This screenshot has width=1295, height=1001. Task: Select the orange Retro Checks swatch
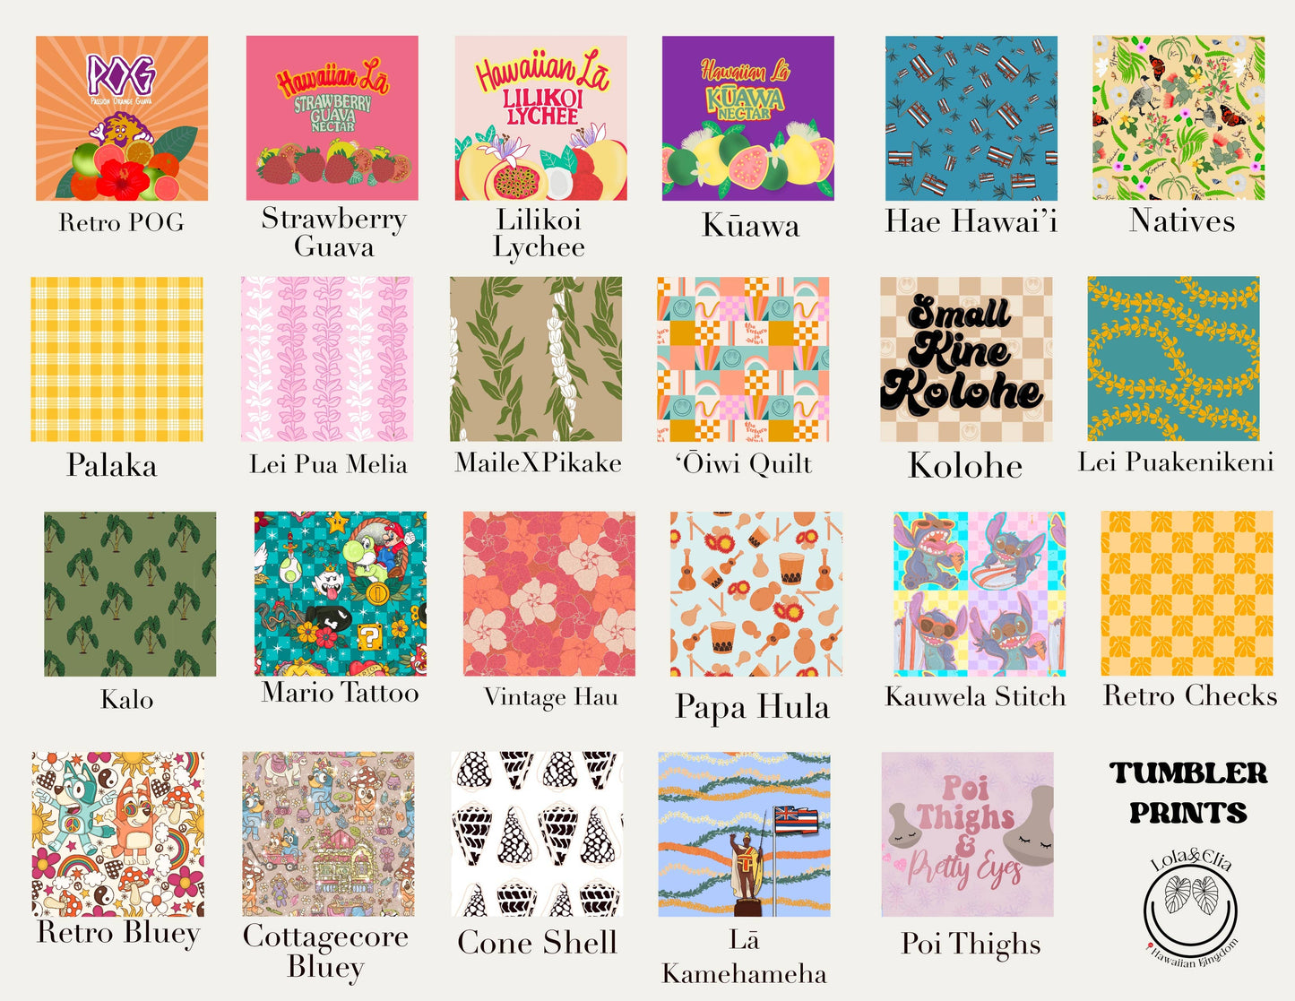[x=1187, y=594]
